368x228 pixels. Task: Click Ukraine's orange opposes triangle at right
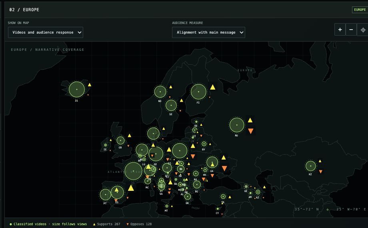(x=224, y=168)
